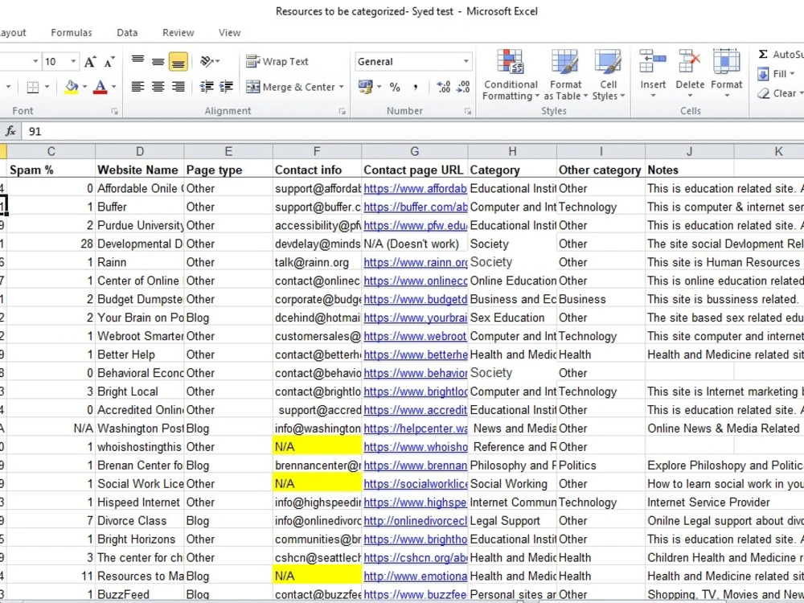This screenshot has width=804, height=603.
Task: Open the text orientation options
Action: [x=209, y=62]
